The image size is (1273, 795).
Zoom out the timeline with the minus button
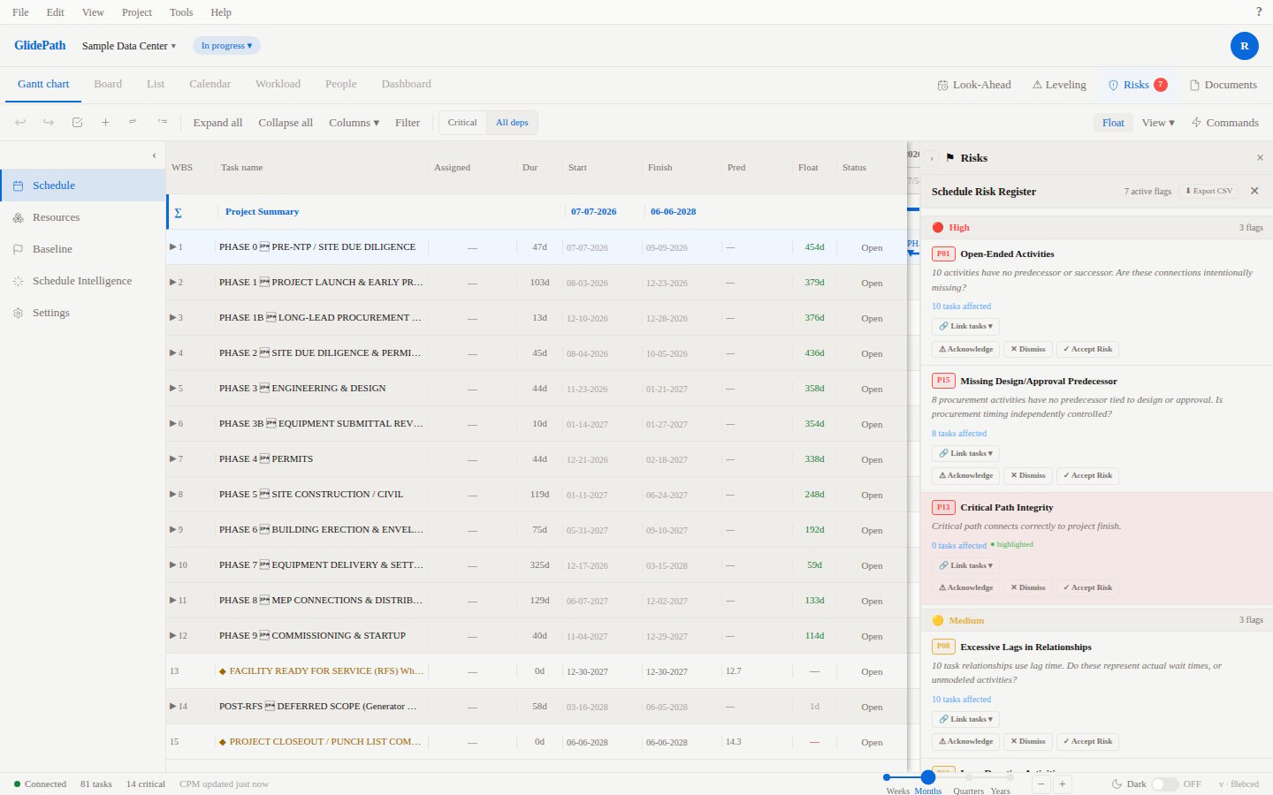[1041, 784]
